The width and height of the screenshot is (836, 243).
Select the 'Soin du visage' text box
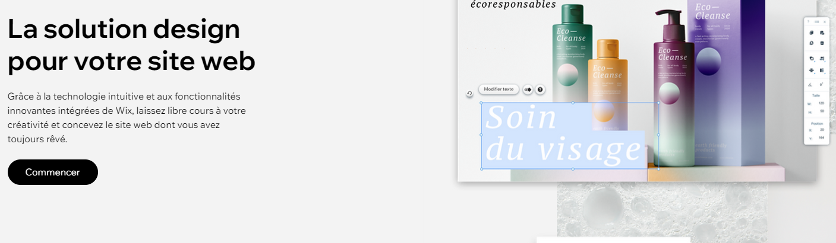click(x=569, y=136)
